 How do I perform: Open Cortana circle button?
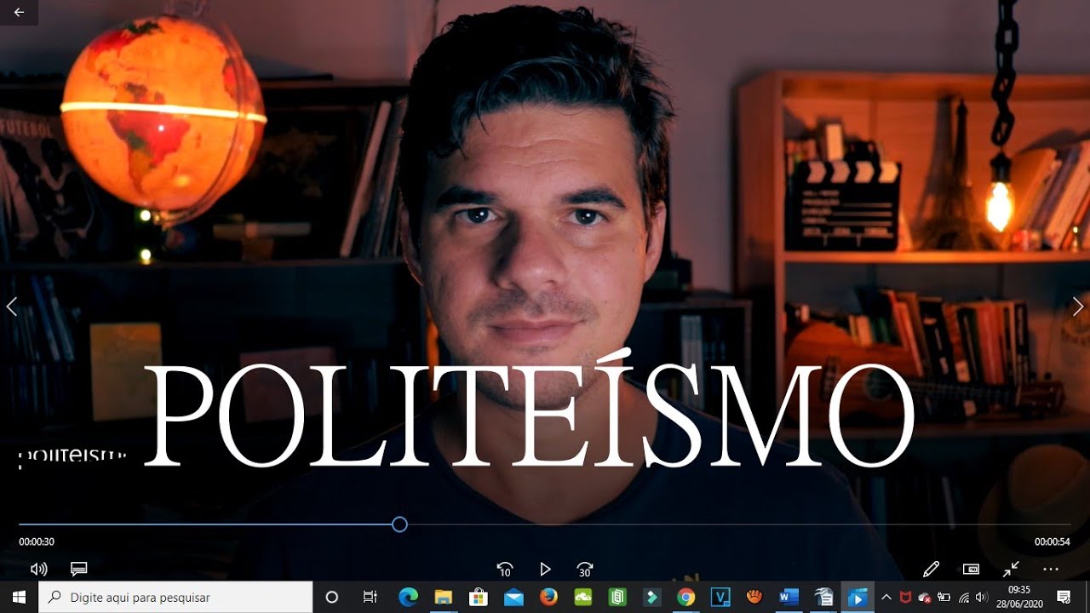tap(332, 597)
